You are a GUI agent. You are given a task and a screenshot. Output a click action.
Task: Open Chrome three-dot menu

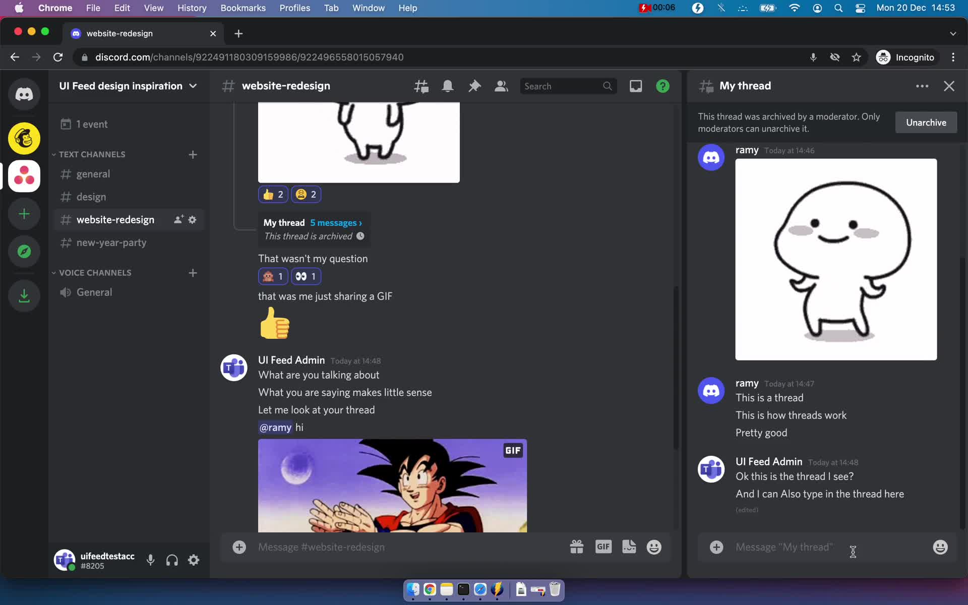pyautogui.click(x=953, y=57)
